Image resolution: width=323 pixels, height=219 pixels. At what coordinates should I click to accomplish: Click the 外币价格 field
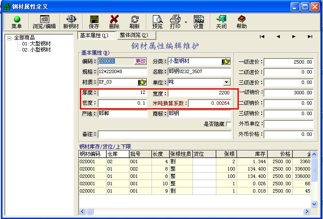[288, 134]
